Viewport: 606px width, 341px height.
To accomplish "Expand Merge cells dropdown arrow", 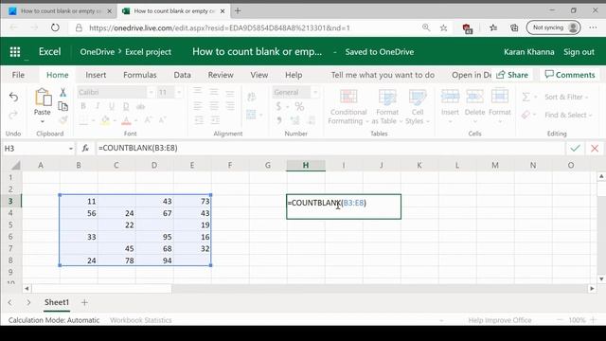I will 261,115.
